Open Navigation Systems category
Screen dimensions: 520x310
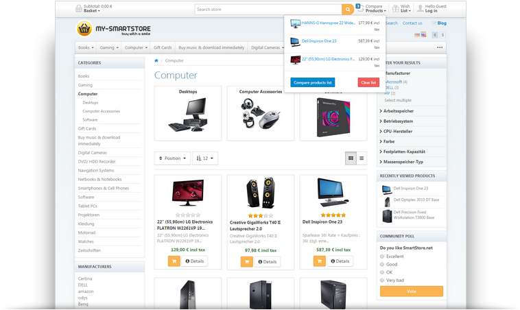(x=96, y=170)
